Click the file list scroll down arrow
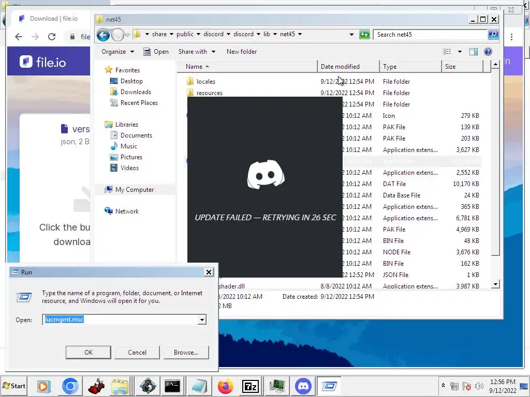This screenshot has height=397, width=530. [x=495, y=284]
